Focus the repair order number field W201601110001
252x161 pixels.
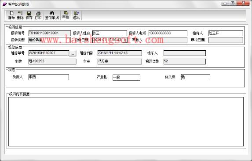coord(49,53)
